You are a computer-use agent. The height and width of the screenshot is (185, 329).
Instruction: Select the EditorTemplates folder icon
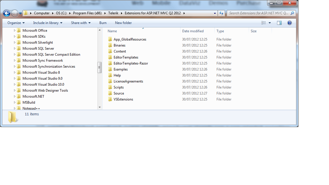[110, 57]
